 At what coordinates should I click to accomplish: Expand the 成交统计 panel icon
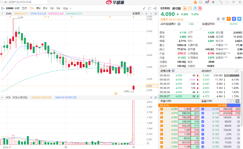tap(237, 71)
